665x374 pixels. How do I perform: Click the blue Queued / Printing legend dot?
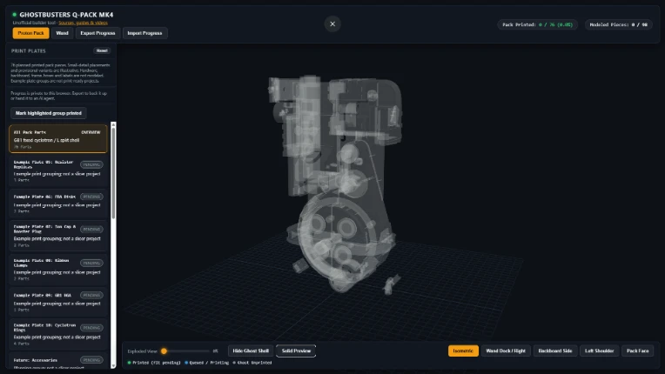(x=186, y=363)
